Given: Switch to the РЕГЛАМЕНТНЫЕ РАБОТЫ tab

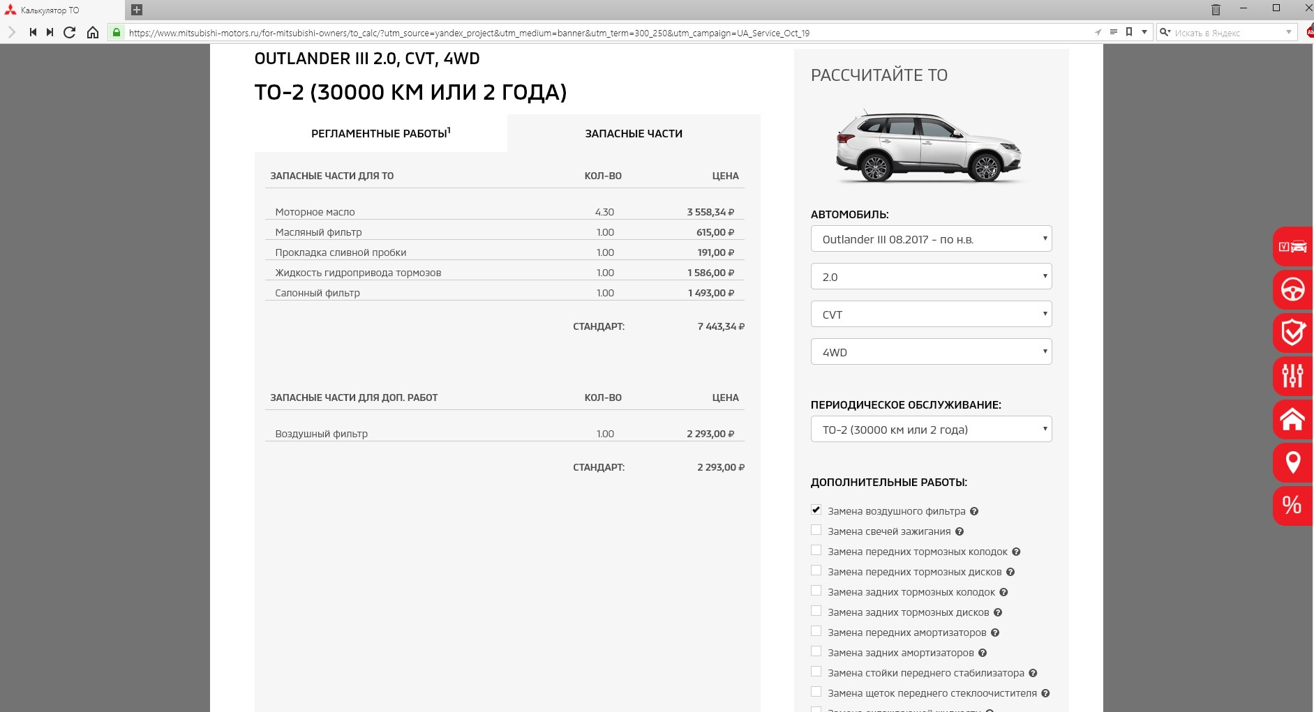Looking at the screenshot, I should 381,133.
